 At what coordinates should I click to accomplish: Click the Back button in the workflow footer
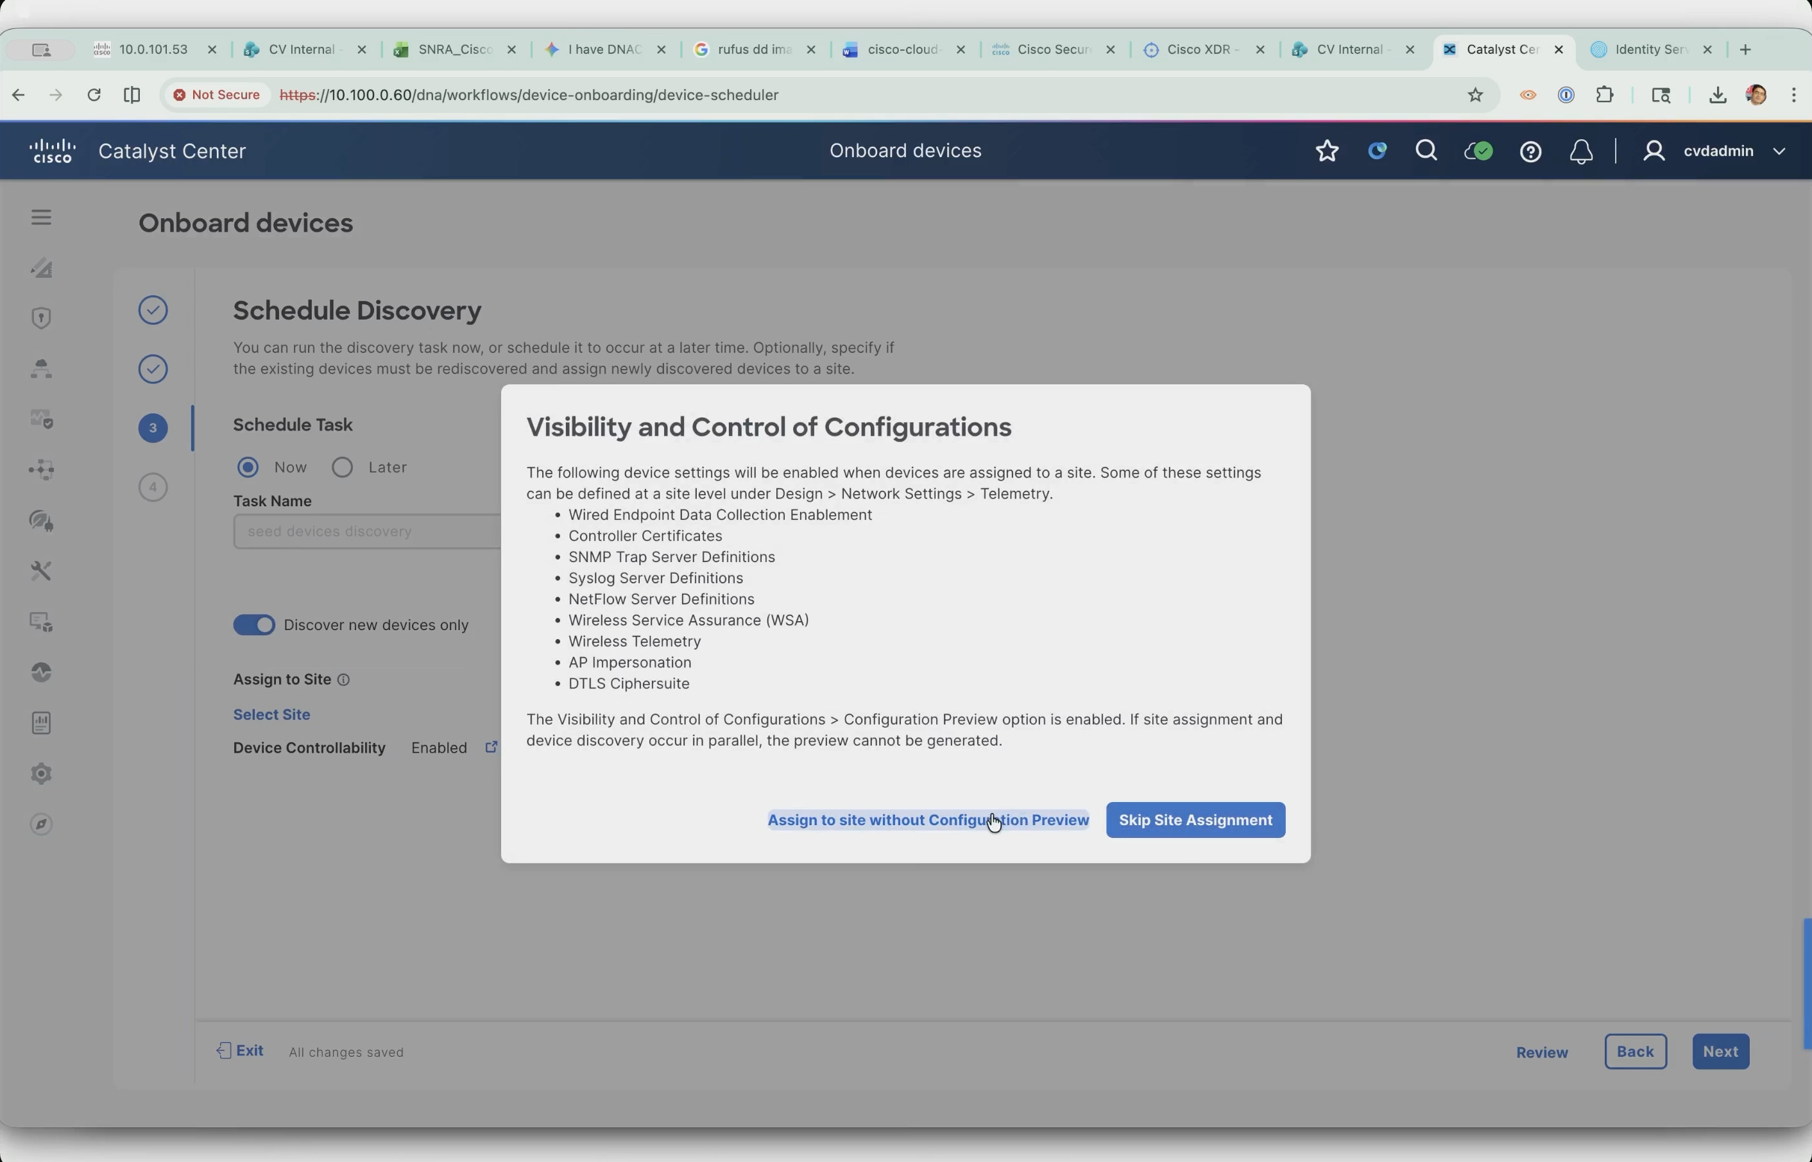coord(1636,1052)
